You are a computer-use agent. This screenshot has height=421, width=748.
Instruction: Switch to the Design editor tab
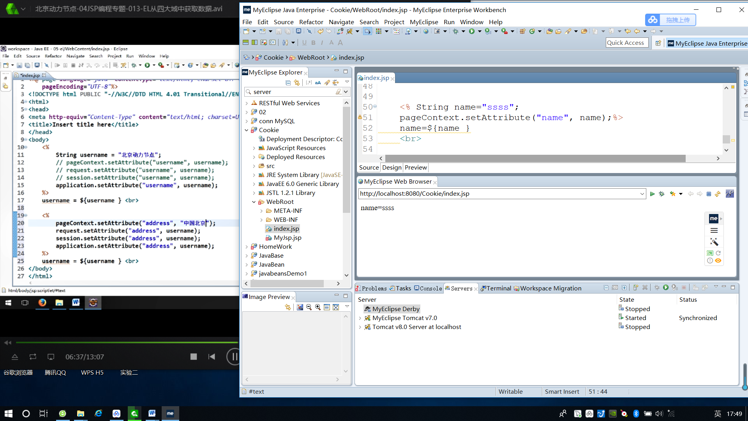(392, 168)
